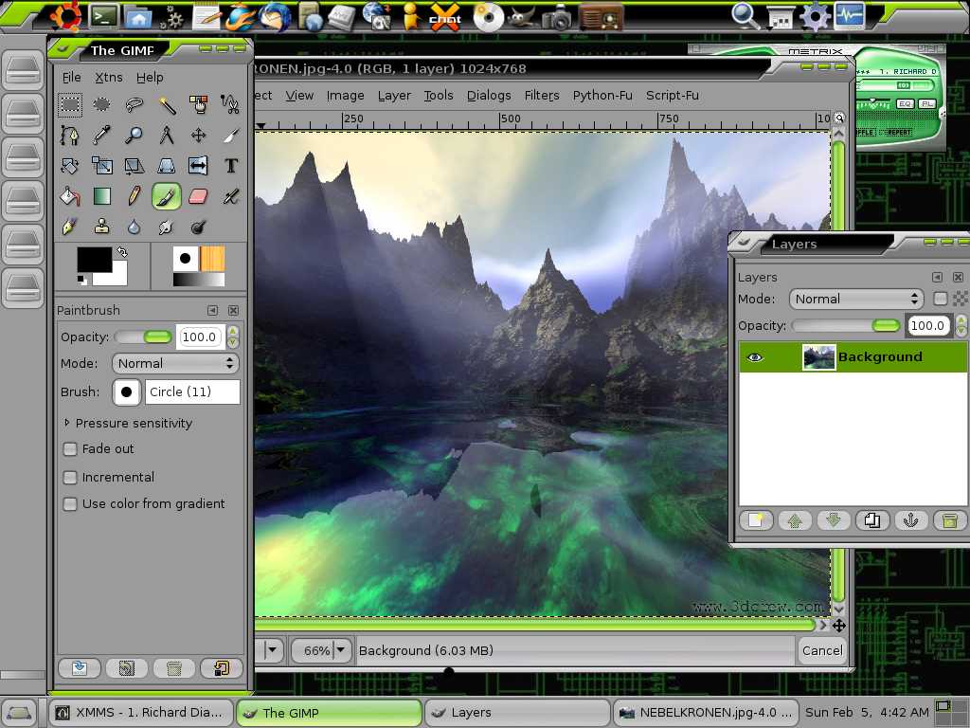The image size is (970, 728).
Task: Select the Zoom magnifier tool
Action: point(135,135)
